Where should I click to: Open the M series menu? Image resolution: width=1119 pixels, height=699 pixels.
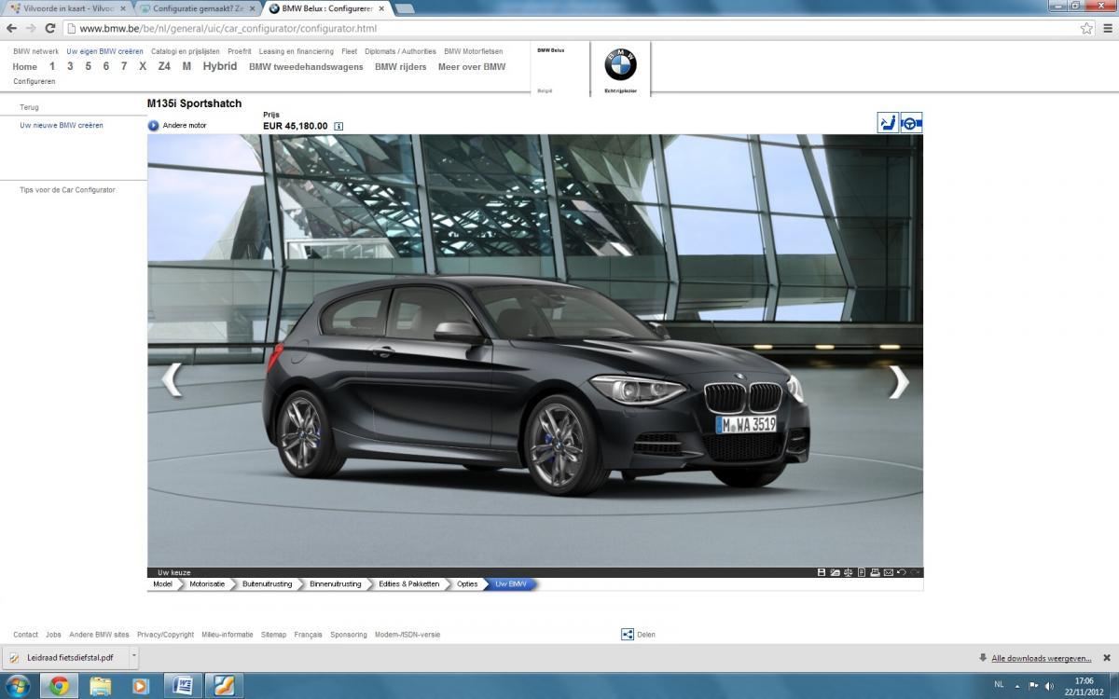(x=186, y=66)
